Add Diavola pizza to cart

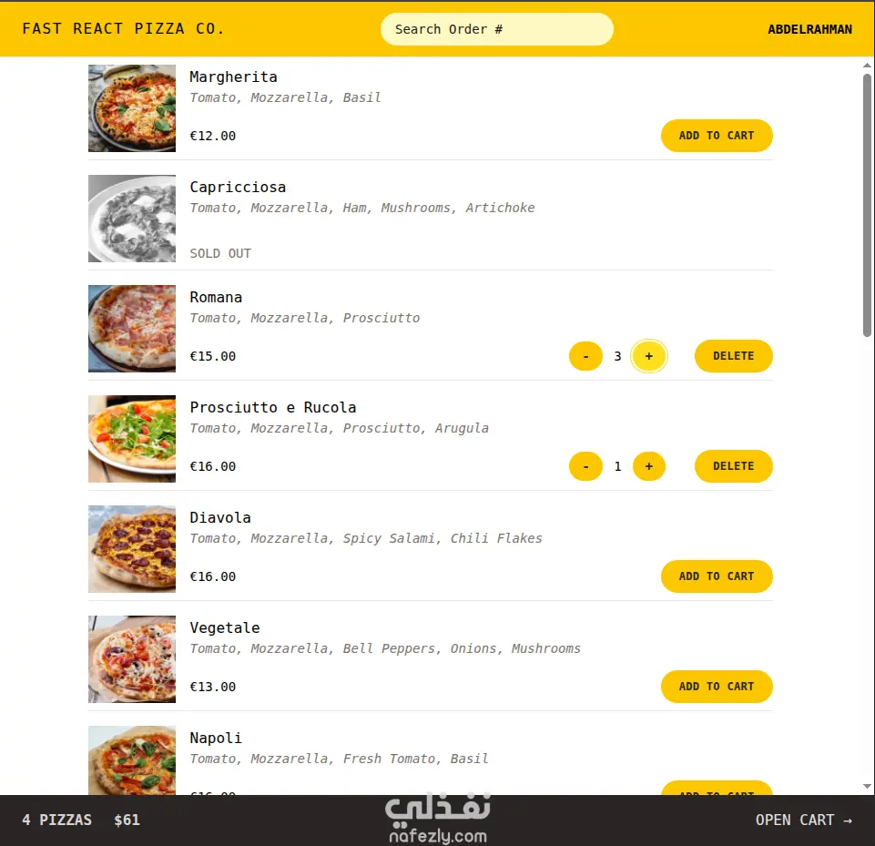tap(717, 576)
